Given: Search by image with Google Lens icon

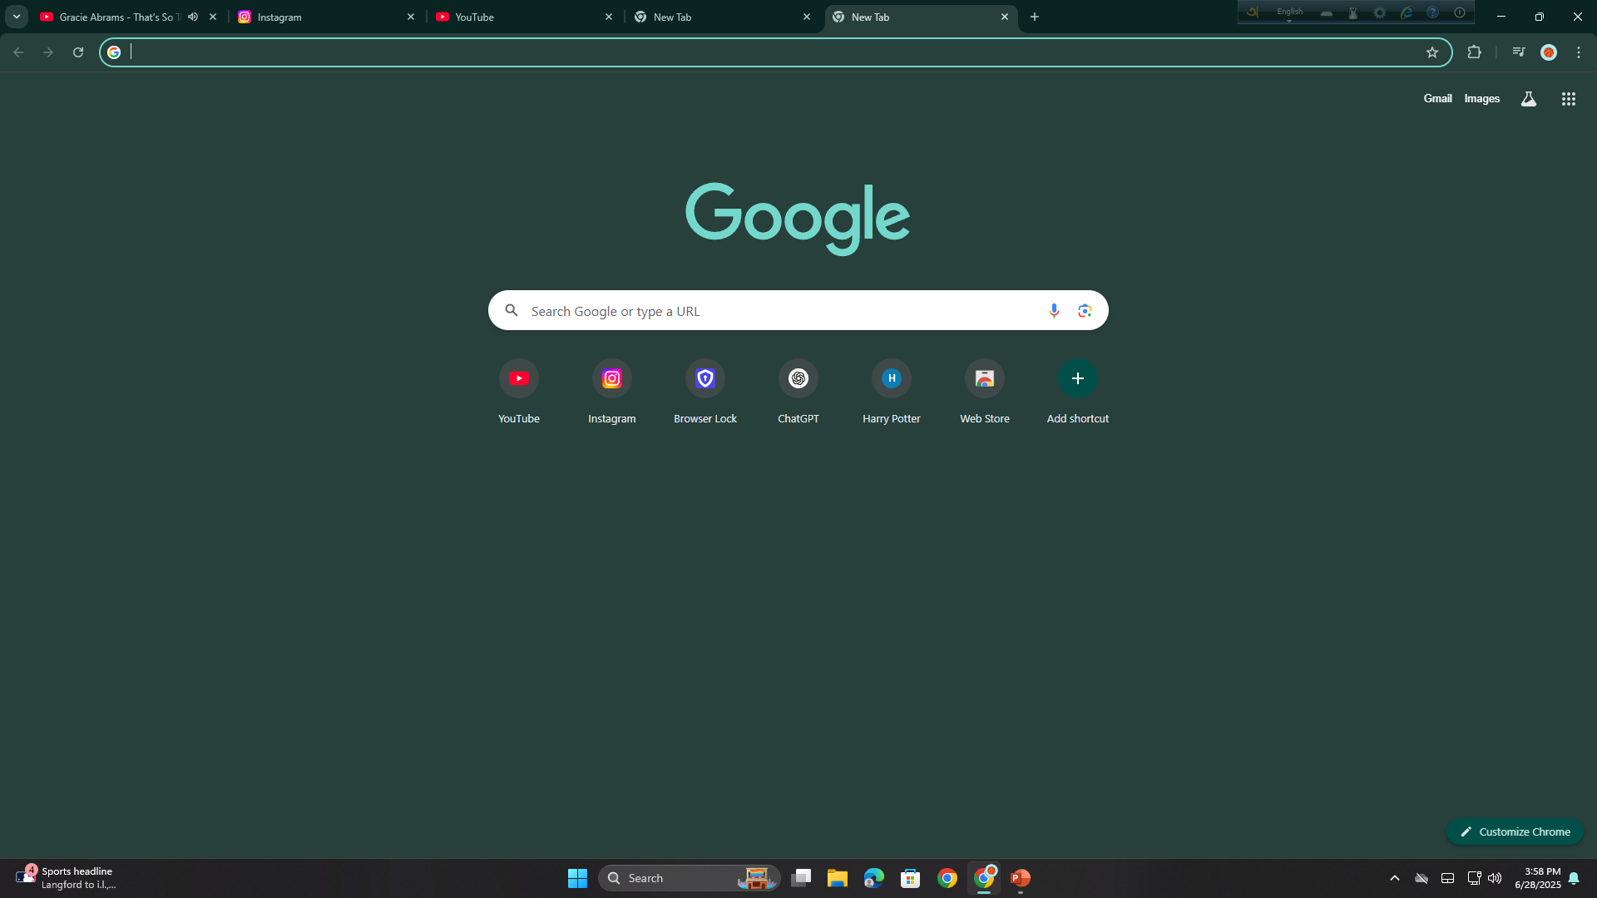Looking at the screenshot, I should [1085, 310].
